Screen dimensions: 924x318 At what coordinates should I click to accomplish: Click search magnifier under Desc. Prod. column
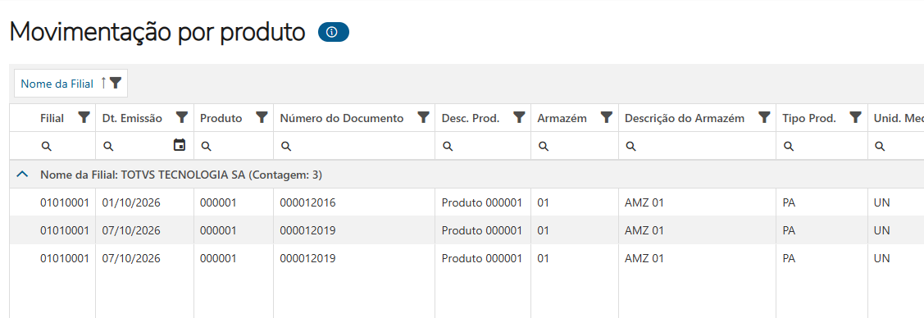[448, 146]
